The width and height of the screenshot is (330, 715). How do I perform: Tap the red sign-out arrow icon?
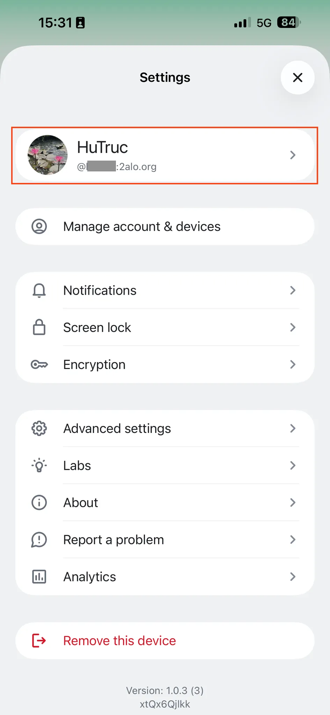pyautogui.click(x=39, y=641)
